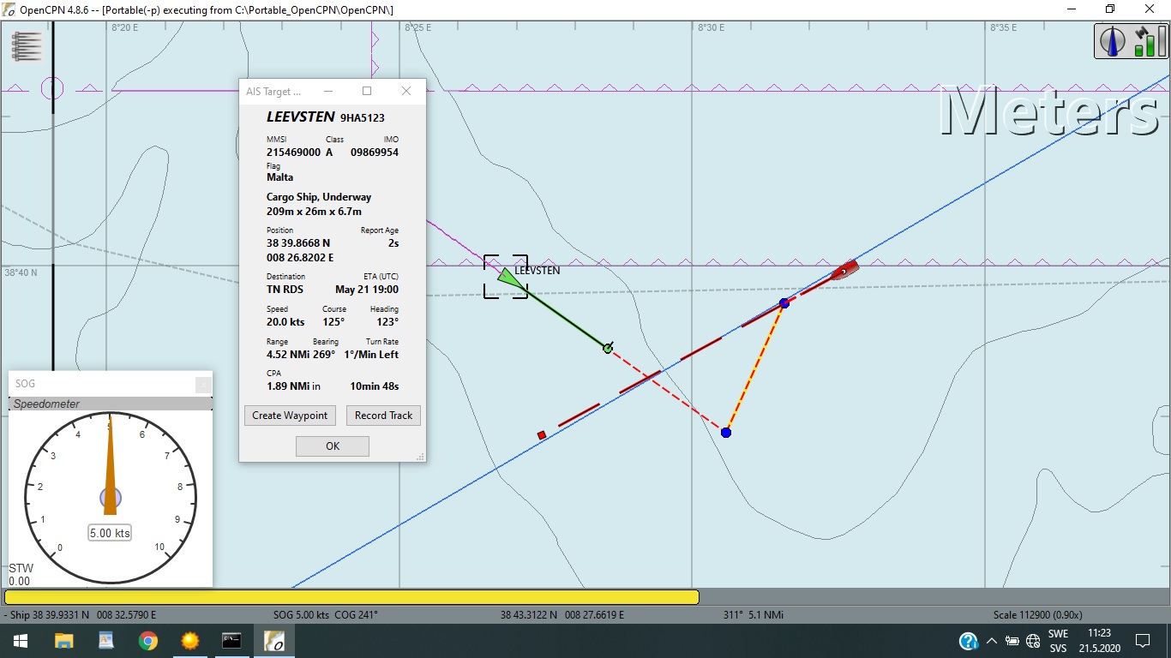Image resolution: width=1171 pixels, height=658 pixels.
Task: Click the Speed 20.0 kts value
Action: pyautogui.click(x=285, y=322)
